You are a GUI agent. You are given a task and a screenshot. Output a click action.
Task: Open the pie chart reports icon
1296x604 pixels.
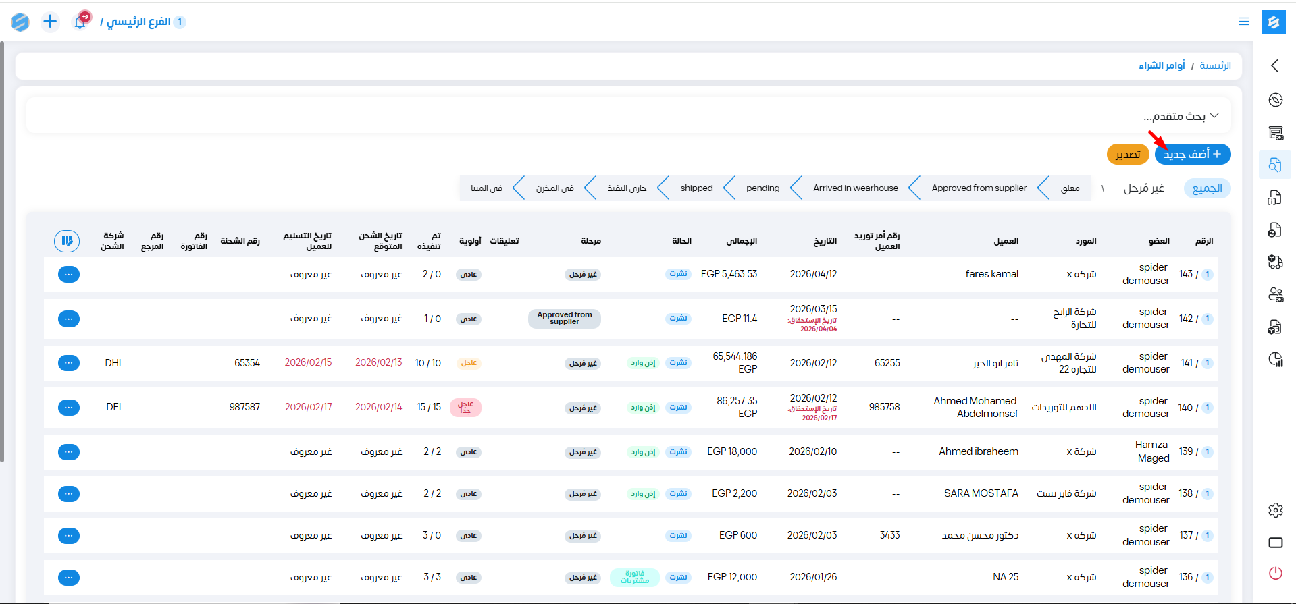tap(1275, 360)
